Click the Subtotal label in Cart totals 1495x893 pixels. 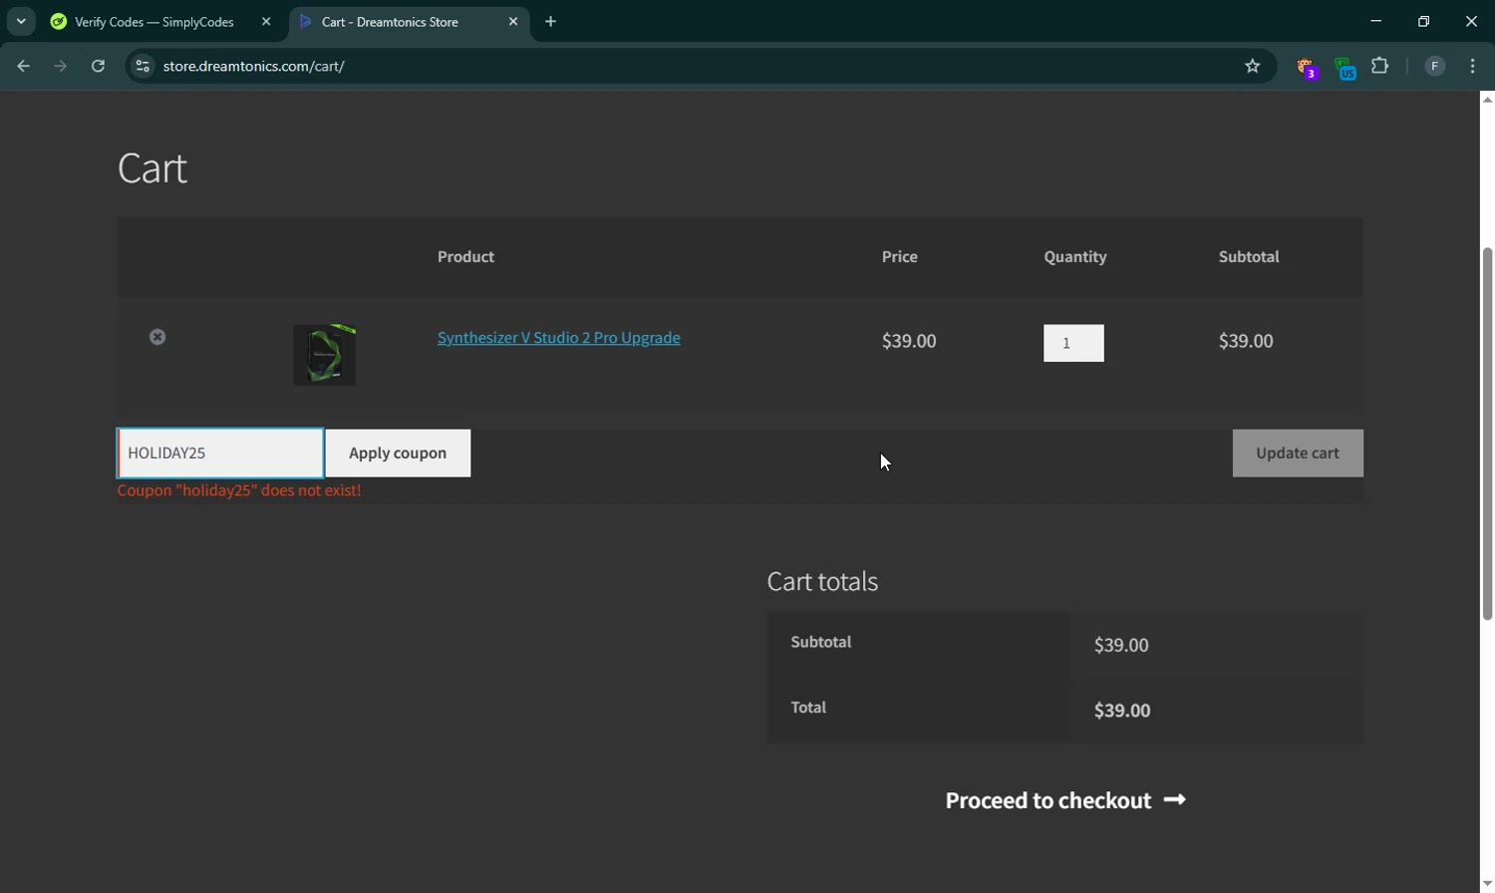click(x=821, y=642)
